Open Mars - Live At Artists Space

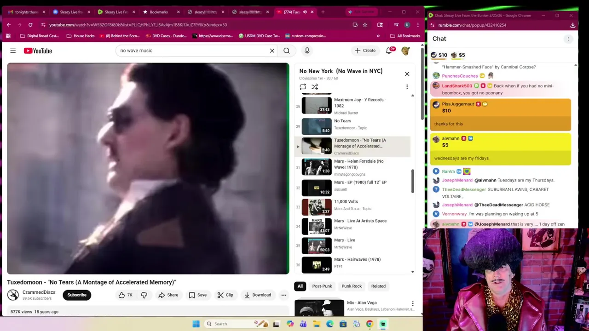[352, 226]
